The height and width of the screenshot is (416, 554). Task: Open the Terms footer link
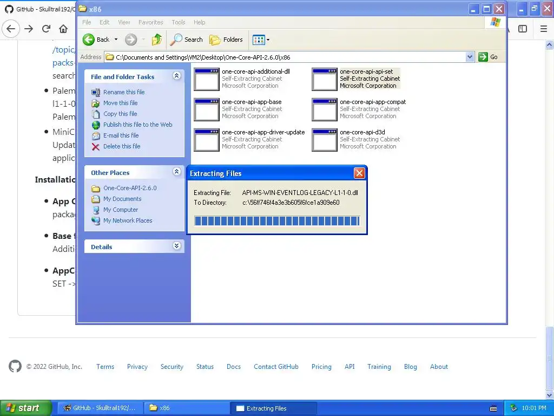[105, 367]
